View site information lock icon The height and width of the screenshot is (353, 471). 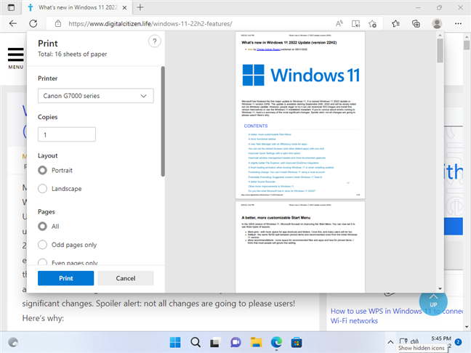[58, 23]
